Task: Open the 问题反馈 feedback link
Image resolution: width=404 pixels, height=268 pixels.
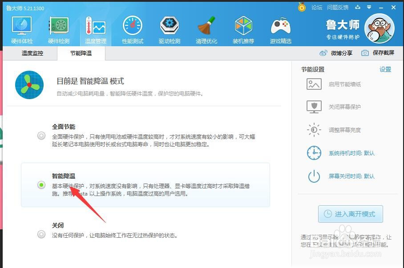Action: (338, 8)
